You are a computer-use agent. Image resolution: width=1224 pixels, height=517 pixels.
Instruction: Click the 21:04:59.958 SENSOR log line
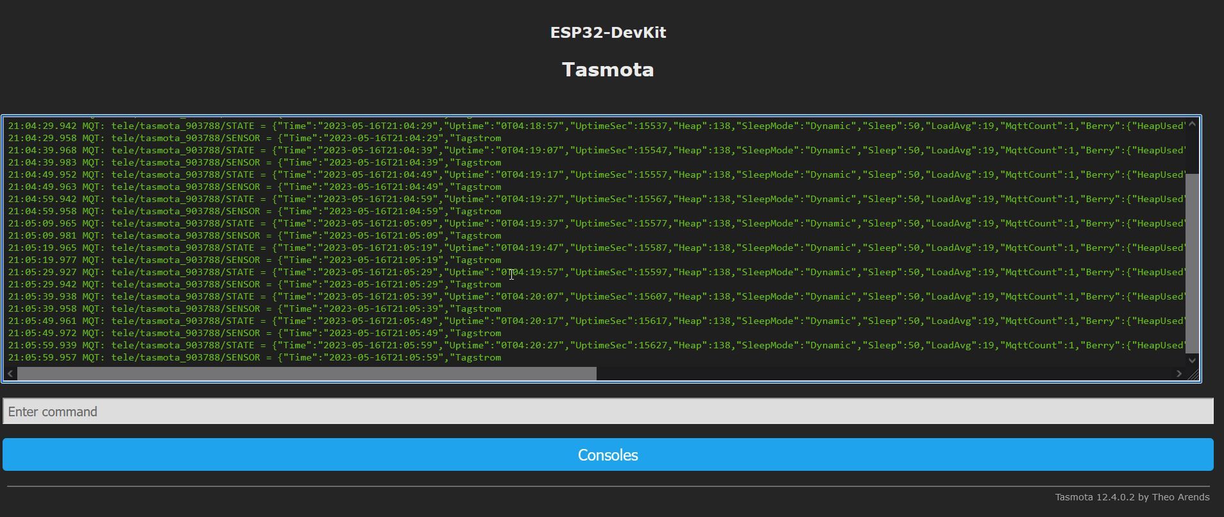[255, 211]
